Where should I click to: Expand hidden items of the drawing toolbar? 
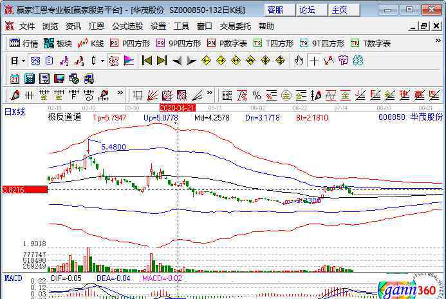pos(120,93)
